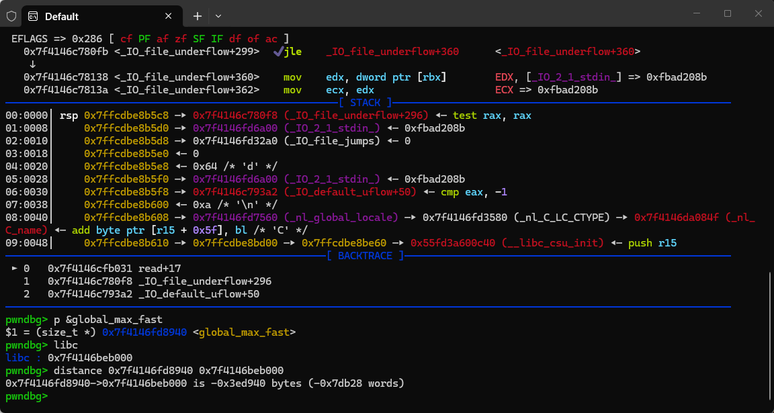Click address 0x7f4146c780fb in disassembly

[67, 51]
